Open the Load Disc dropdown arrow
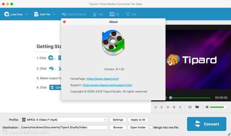 tap(27, 14)
